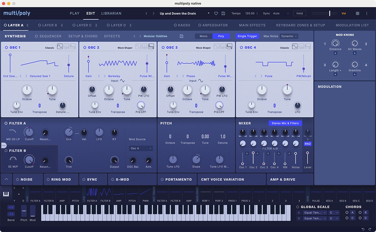Save the preset using the floppy disk icon
The image size is (376, 232).
(223, 13)
